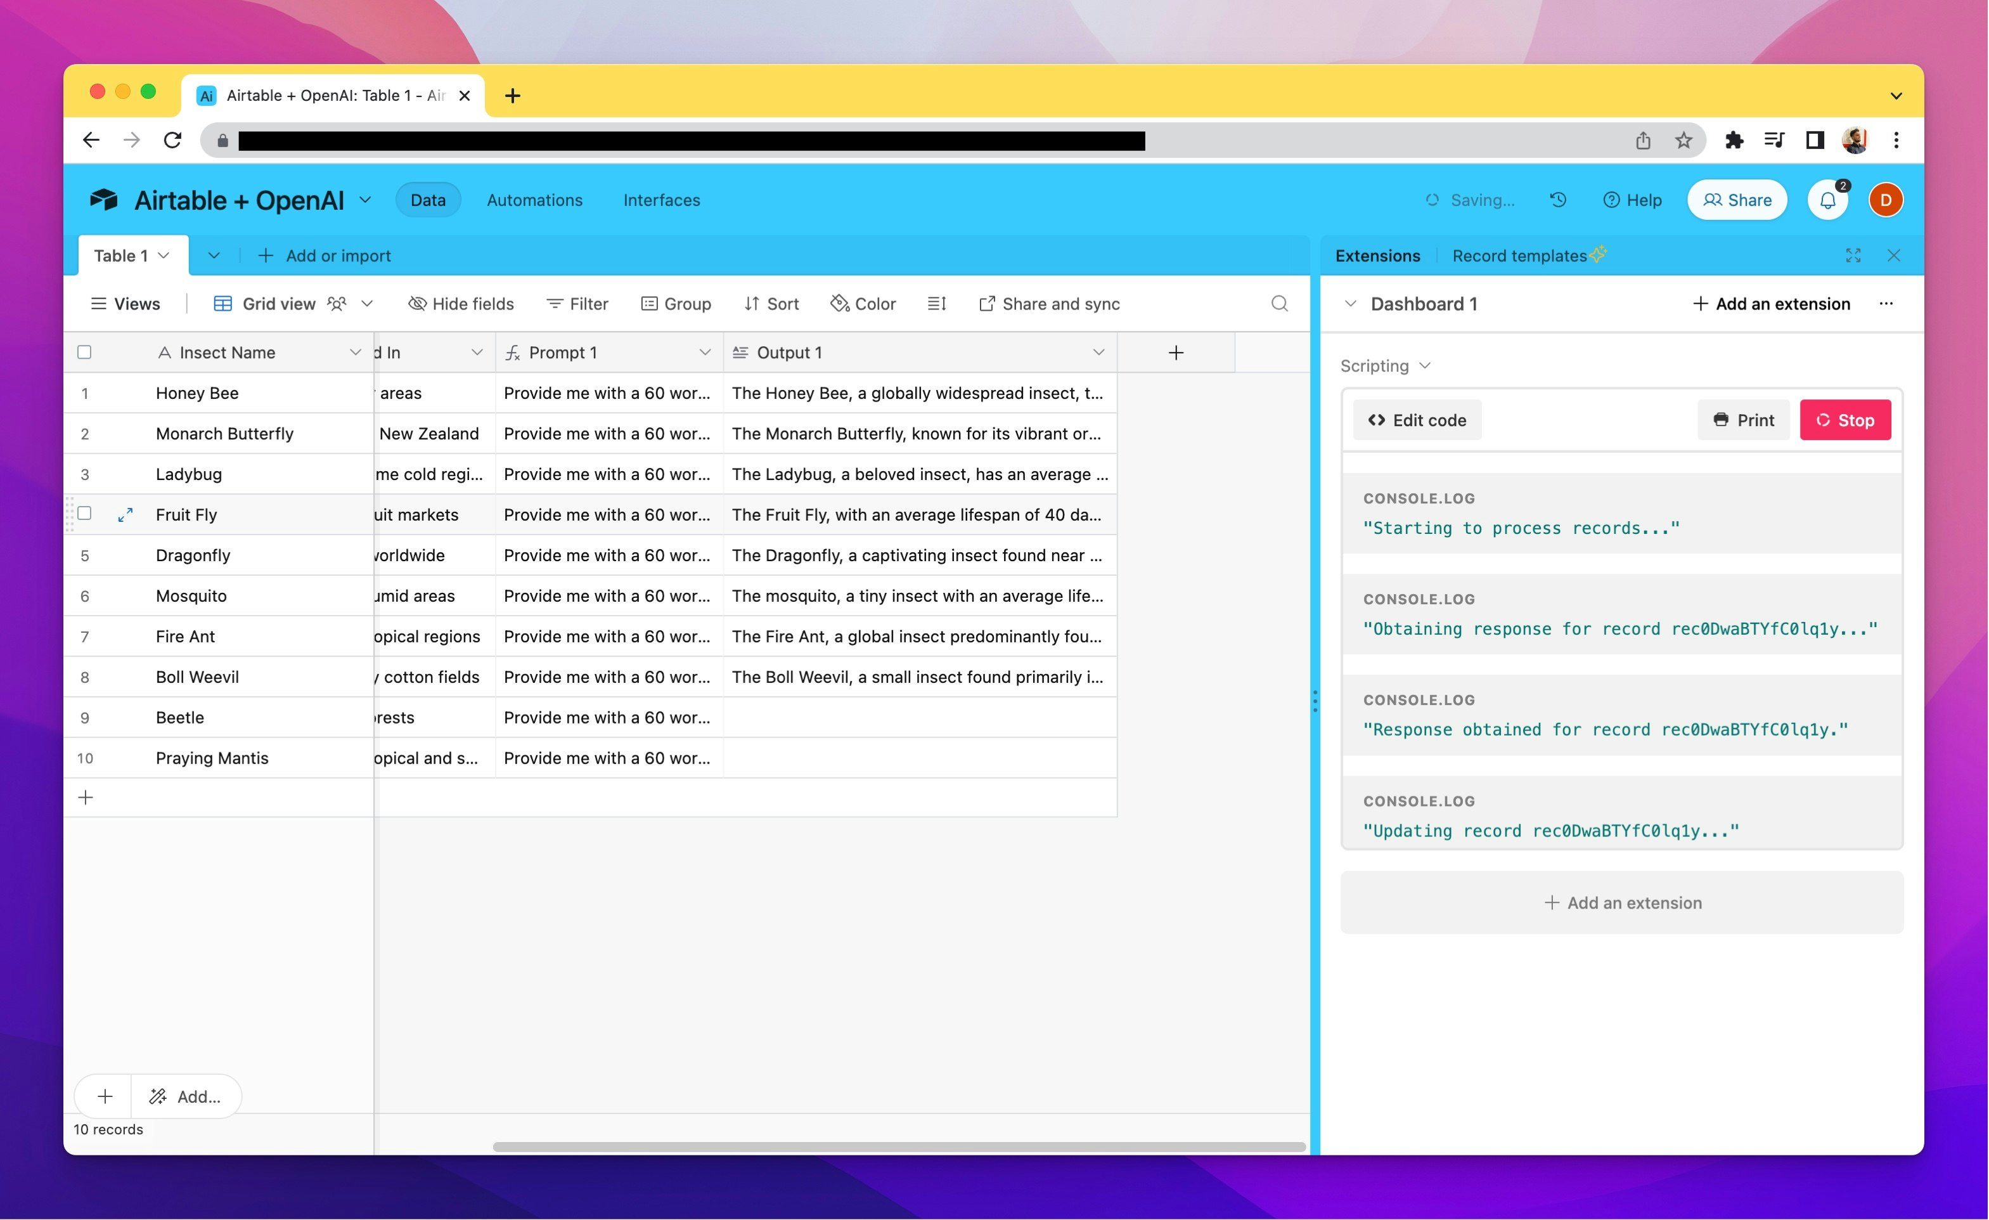
Task: Open Chrome tab search chevron
Action: pyautogui.click(x=1896, y=95)
